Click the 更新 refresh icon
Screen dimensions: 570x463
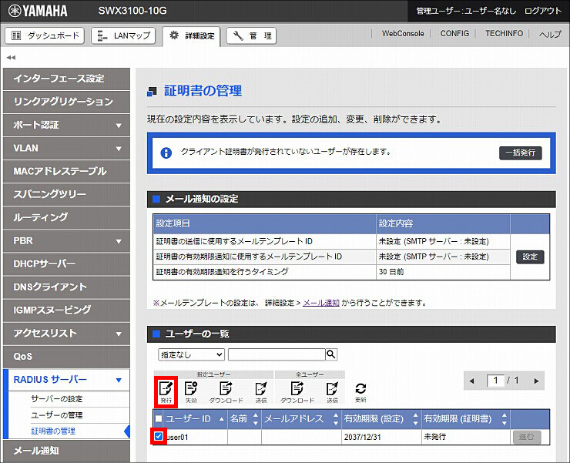[360, 392]
